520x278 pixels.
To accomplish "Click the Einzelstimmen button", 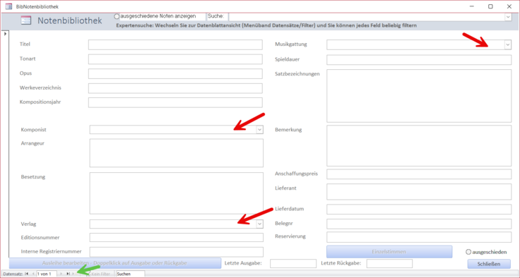I will click(x=389, y=251).
